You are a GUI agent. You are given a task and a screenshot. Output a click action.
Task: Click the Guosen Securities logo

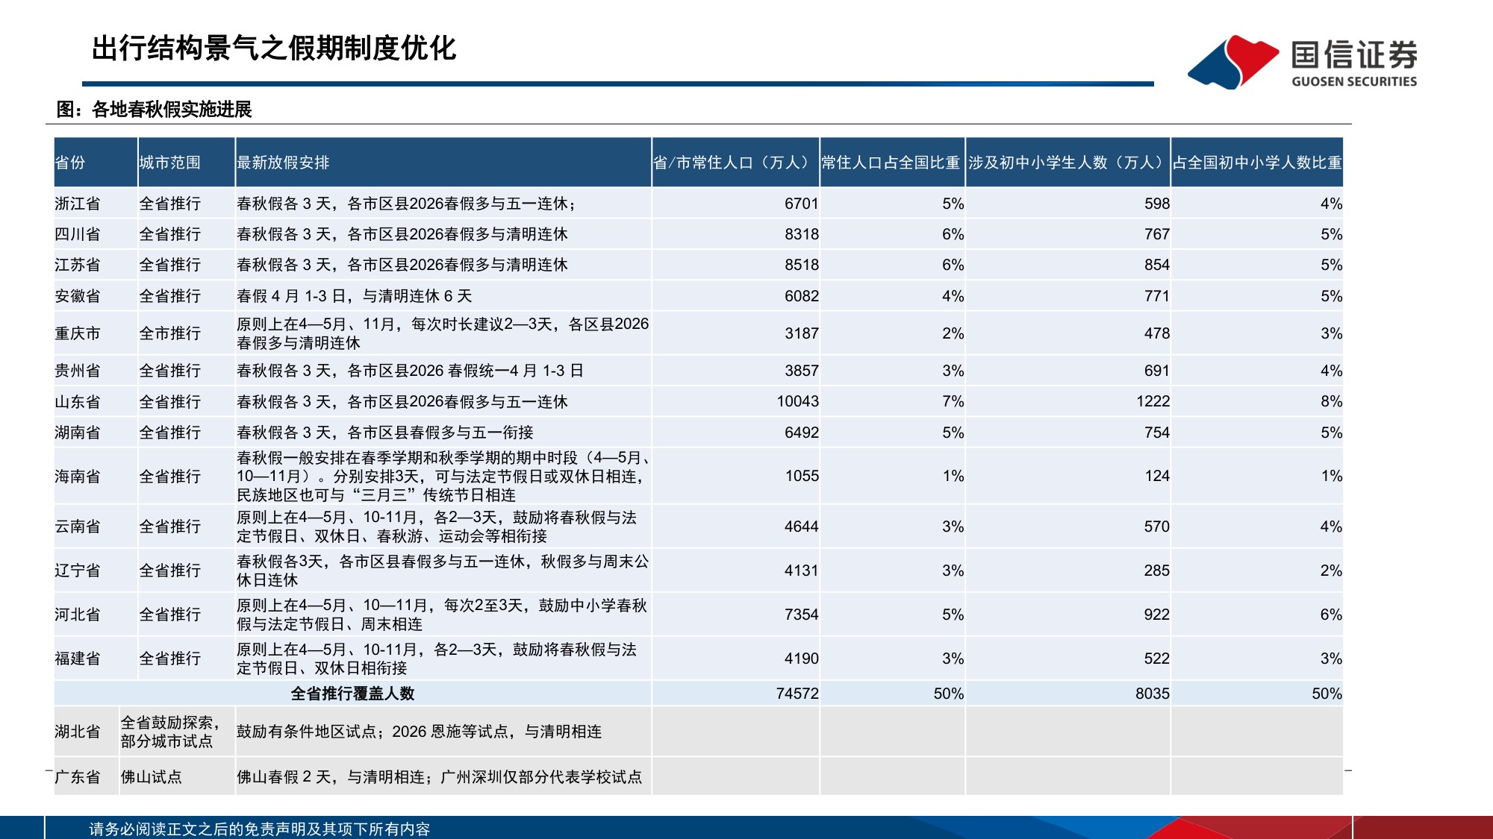click(1302, 62)
